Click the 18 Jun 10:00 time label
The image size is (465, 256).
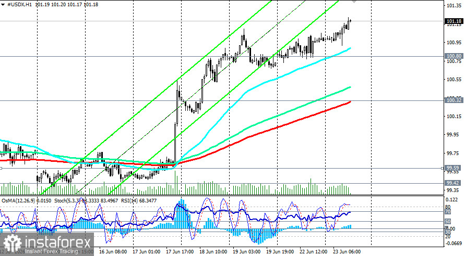213,252
